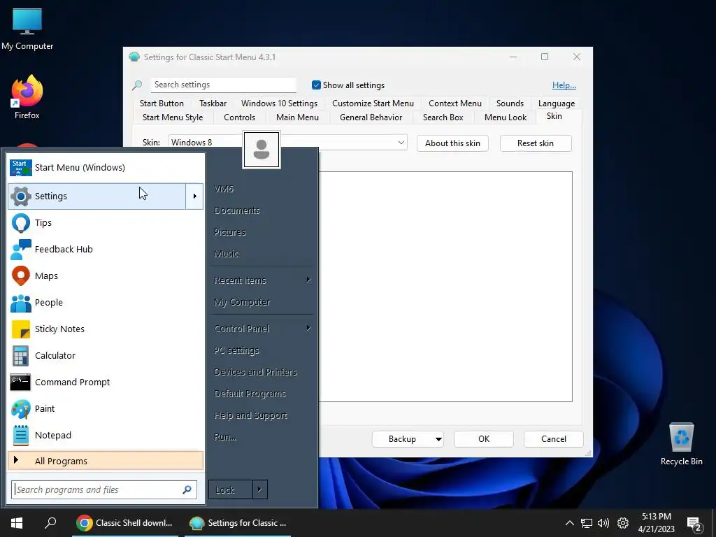716x537 pixels.
Task: Open the Help... link
Action: (x=564, y=85)
